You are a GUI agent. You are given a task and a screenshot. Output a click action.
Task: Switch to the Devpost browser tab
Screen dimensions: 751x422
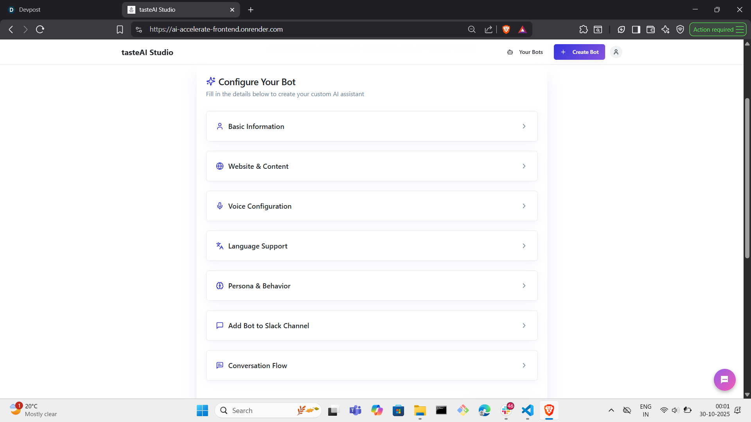[x=30, y=10]
